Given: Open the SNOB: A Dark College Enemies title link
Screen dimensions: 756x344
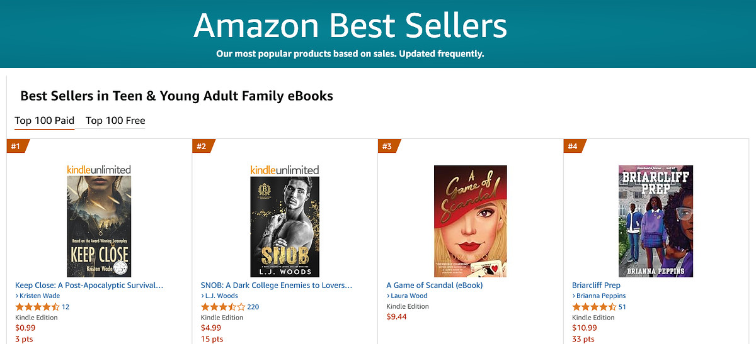Looking at the screenshot, I should (x=276, y=286).
